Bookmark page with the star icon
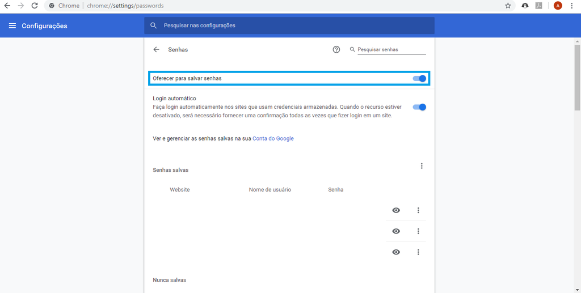Screen dimensions: 581x293 (x=508, y=6)
